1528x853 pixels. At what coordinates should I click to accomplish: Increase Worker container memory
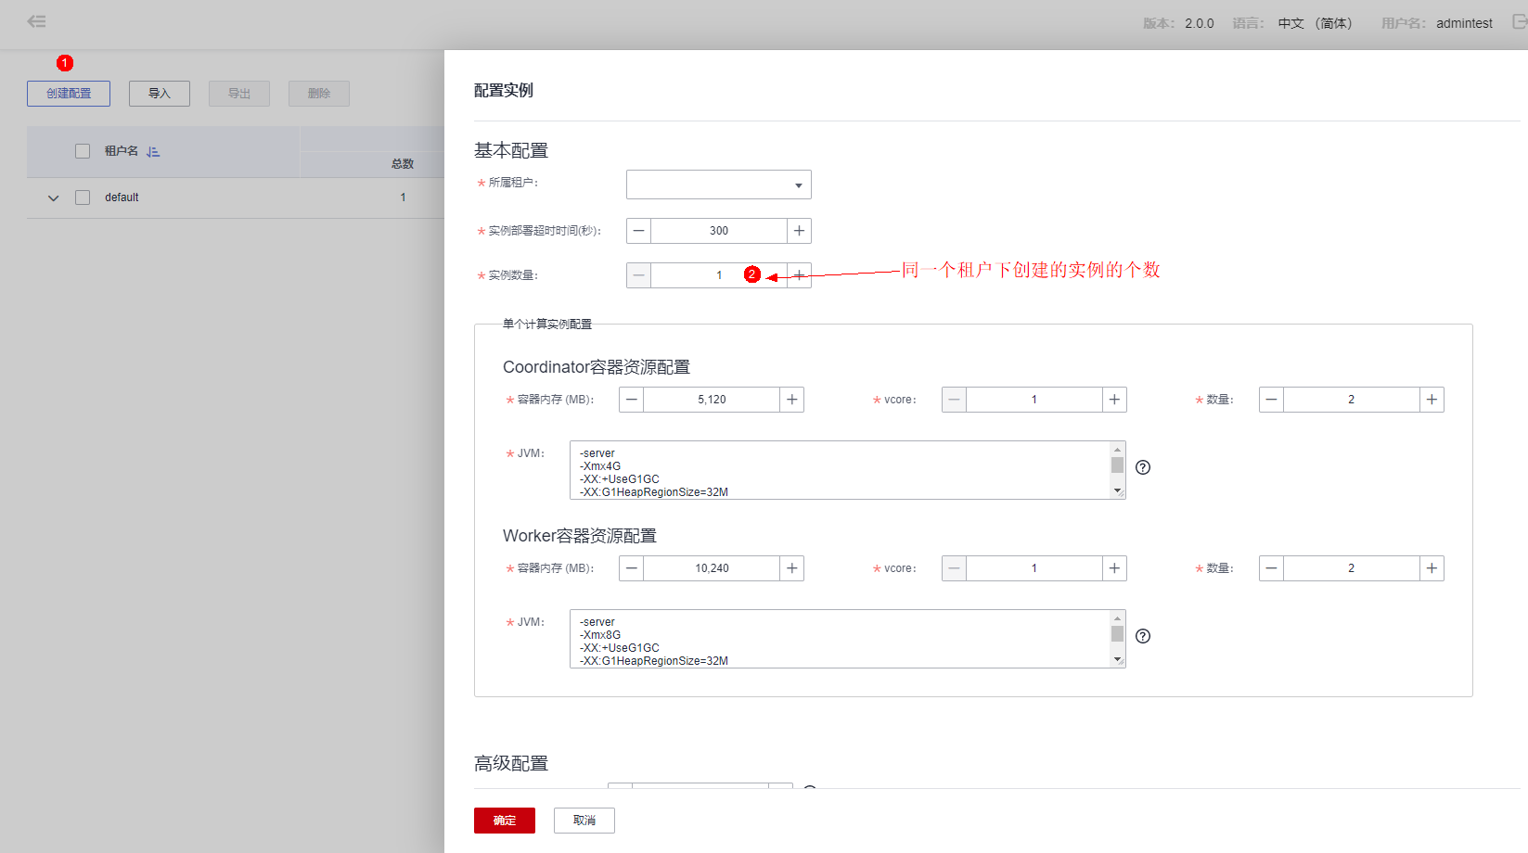pyautogui.click(x=791, y=568)
